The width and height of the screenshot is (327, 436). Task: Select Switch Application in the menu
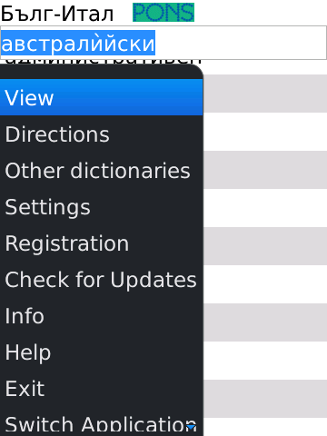coord(102,422)
